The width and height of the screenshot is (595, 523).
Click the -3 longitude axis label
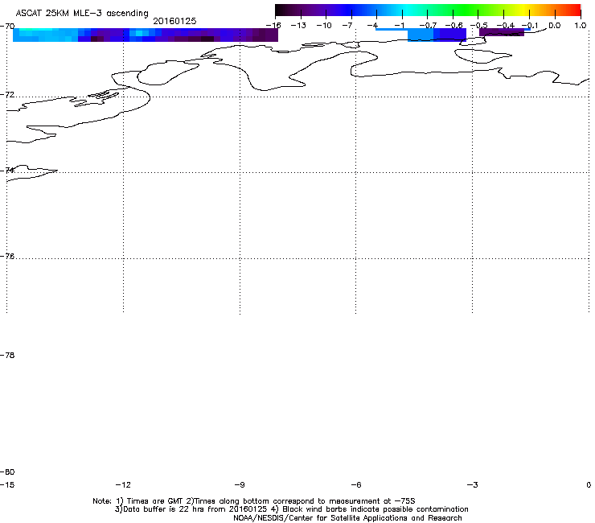[x=473, y=484]
